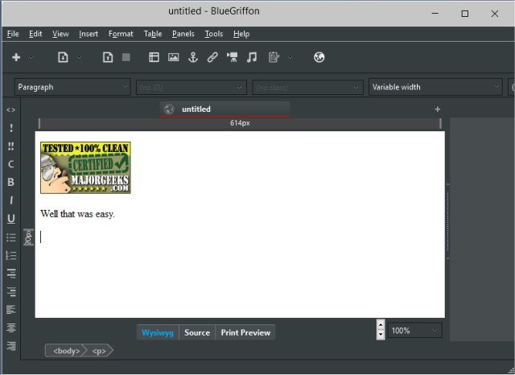The image size is (515, 375).
Task: Switch to Source view
Action: [x=197, y=332]
